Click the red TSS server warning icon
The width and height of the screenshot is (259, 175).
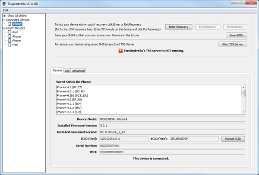coord(120,51)
